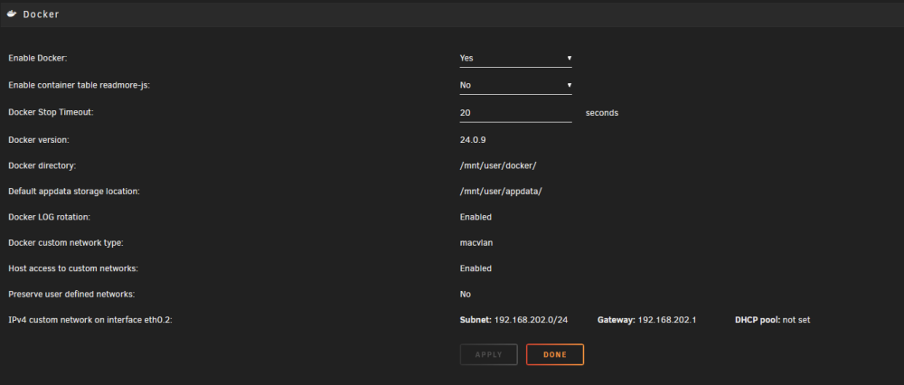
Task: Click the Preserve user defined networks No value
Action: 466,294
